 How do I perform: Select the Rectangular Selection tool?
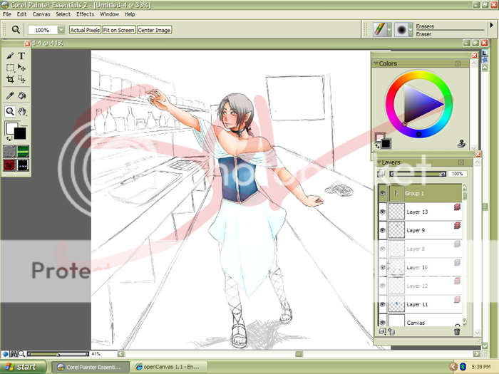(x=10, y=68)
